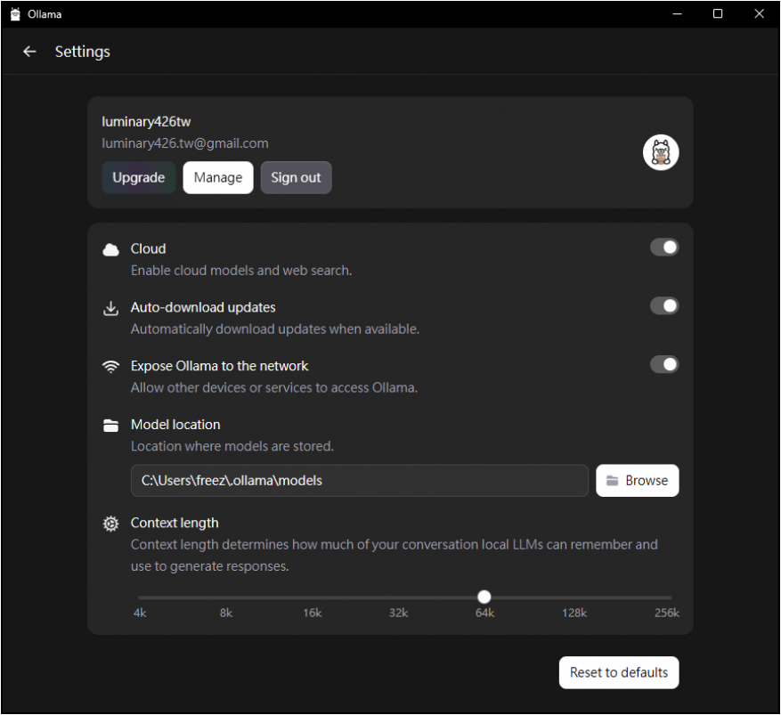781x715 pixels.
Task: Click the Ollama app icon in title bar
Action: 14,14
